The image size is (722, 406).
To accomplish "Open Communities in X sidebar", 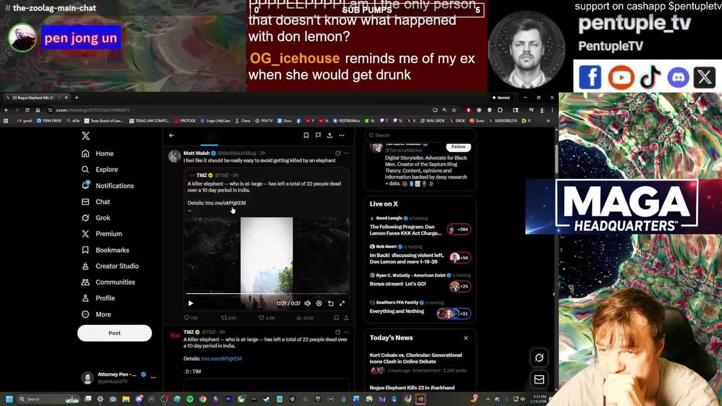I will (108, 282).
